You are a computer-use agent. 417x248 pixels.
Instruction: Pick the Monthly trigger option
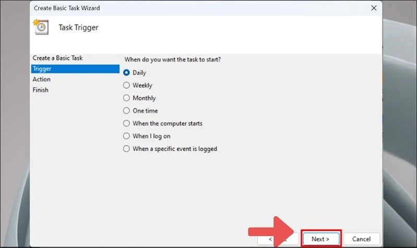pyautogui.click(x=126, y=98)
